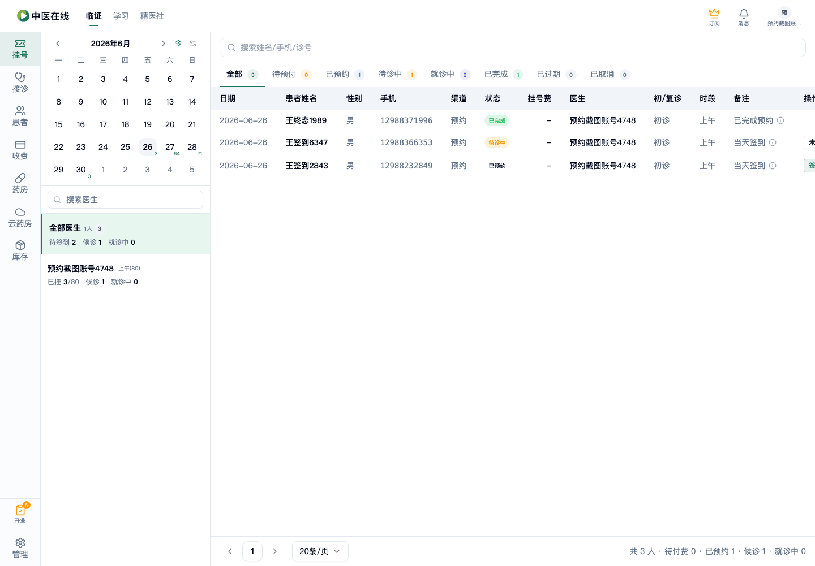Open the 消息 notifications bell
This screenshot has width=815, height=566.
(744, 17)
